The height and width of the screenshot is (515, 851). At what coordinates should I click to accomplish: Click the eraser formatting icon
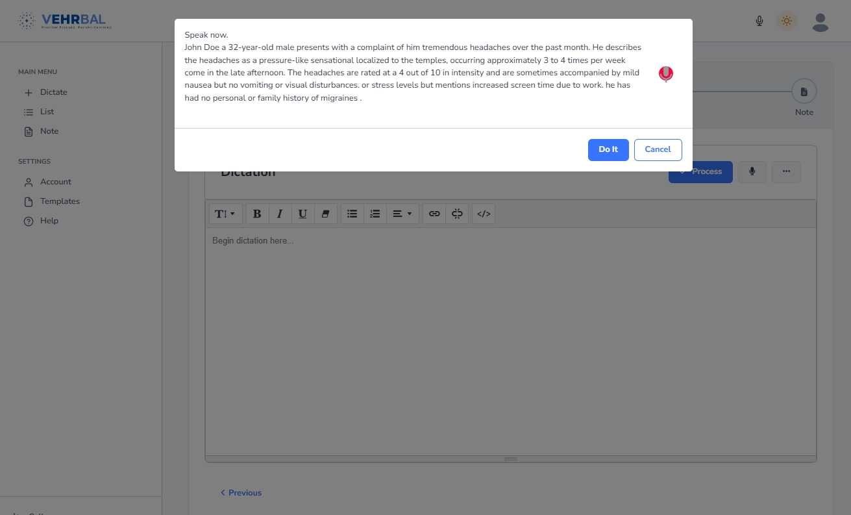coord(325,213)
